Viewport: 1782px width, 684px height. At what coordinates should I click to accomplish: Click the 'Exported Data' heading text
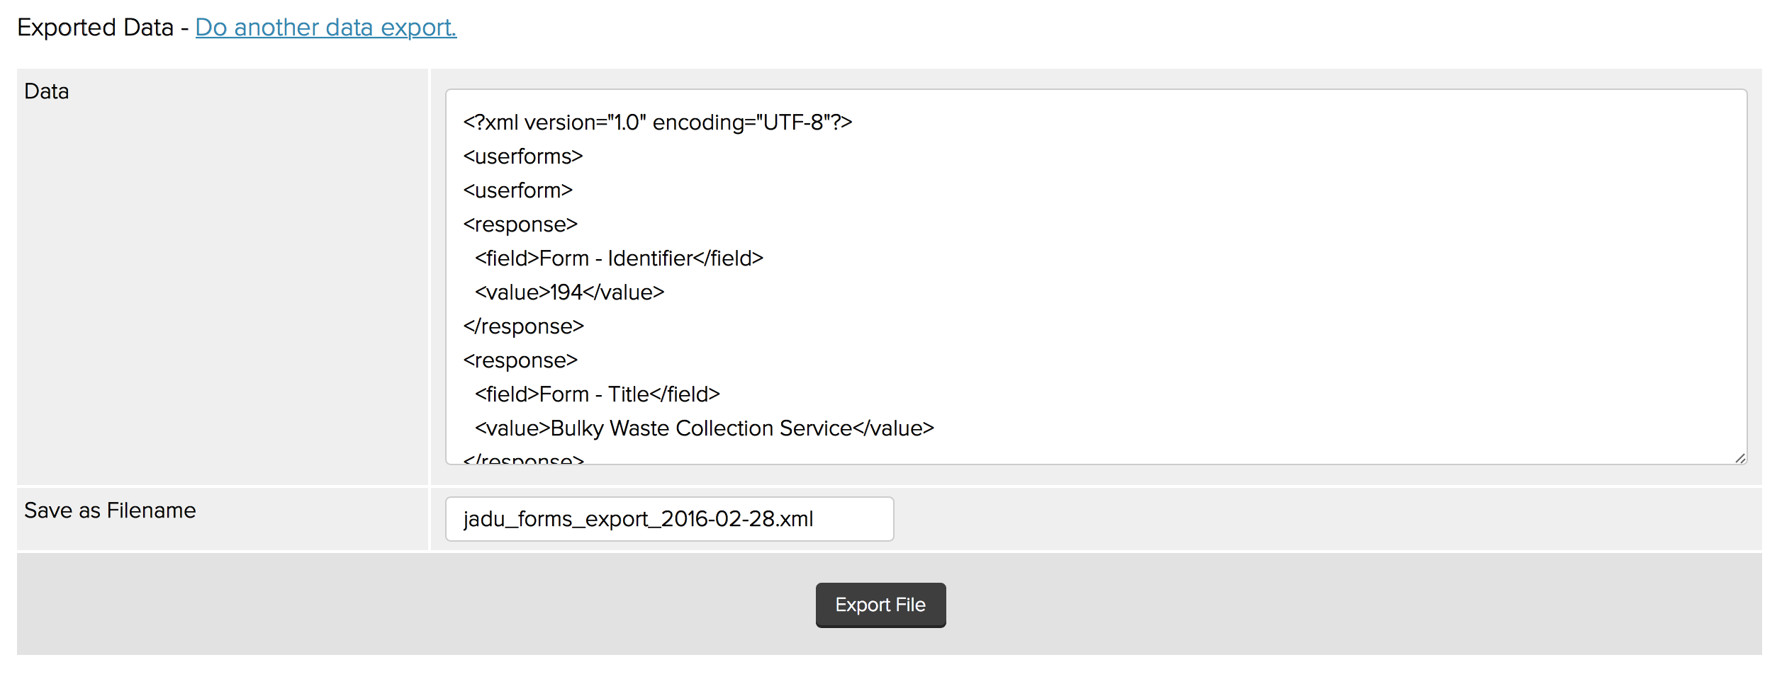pos(95,28)
